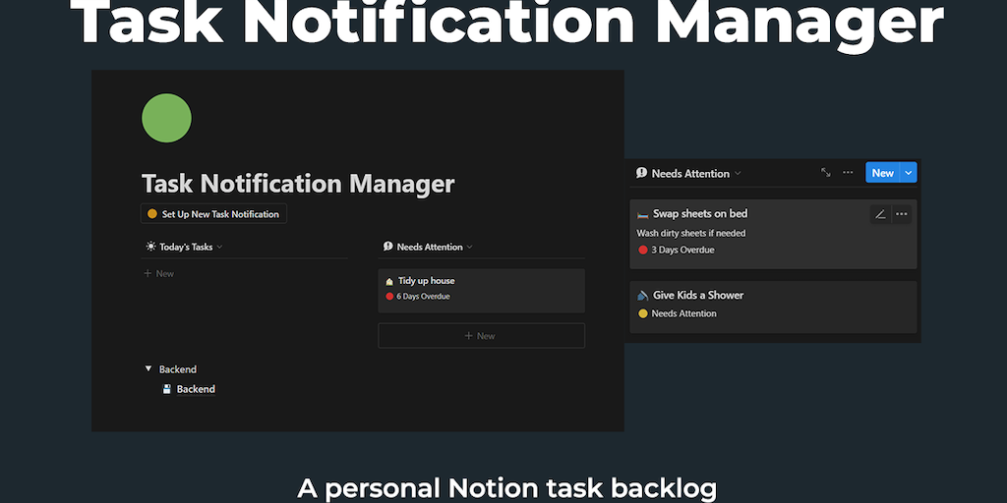Open right panel Needs Attention chevron
Screen dimensions: 1007x503
738,173
